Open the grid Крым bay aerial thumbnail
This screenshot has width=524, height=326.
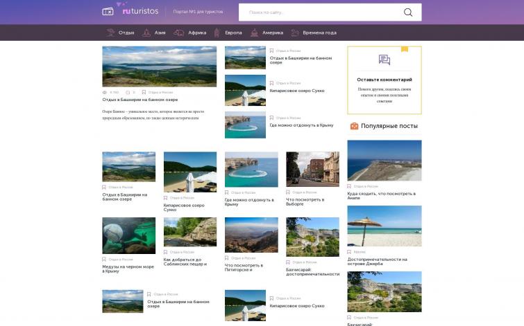251,170
